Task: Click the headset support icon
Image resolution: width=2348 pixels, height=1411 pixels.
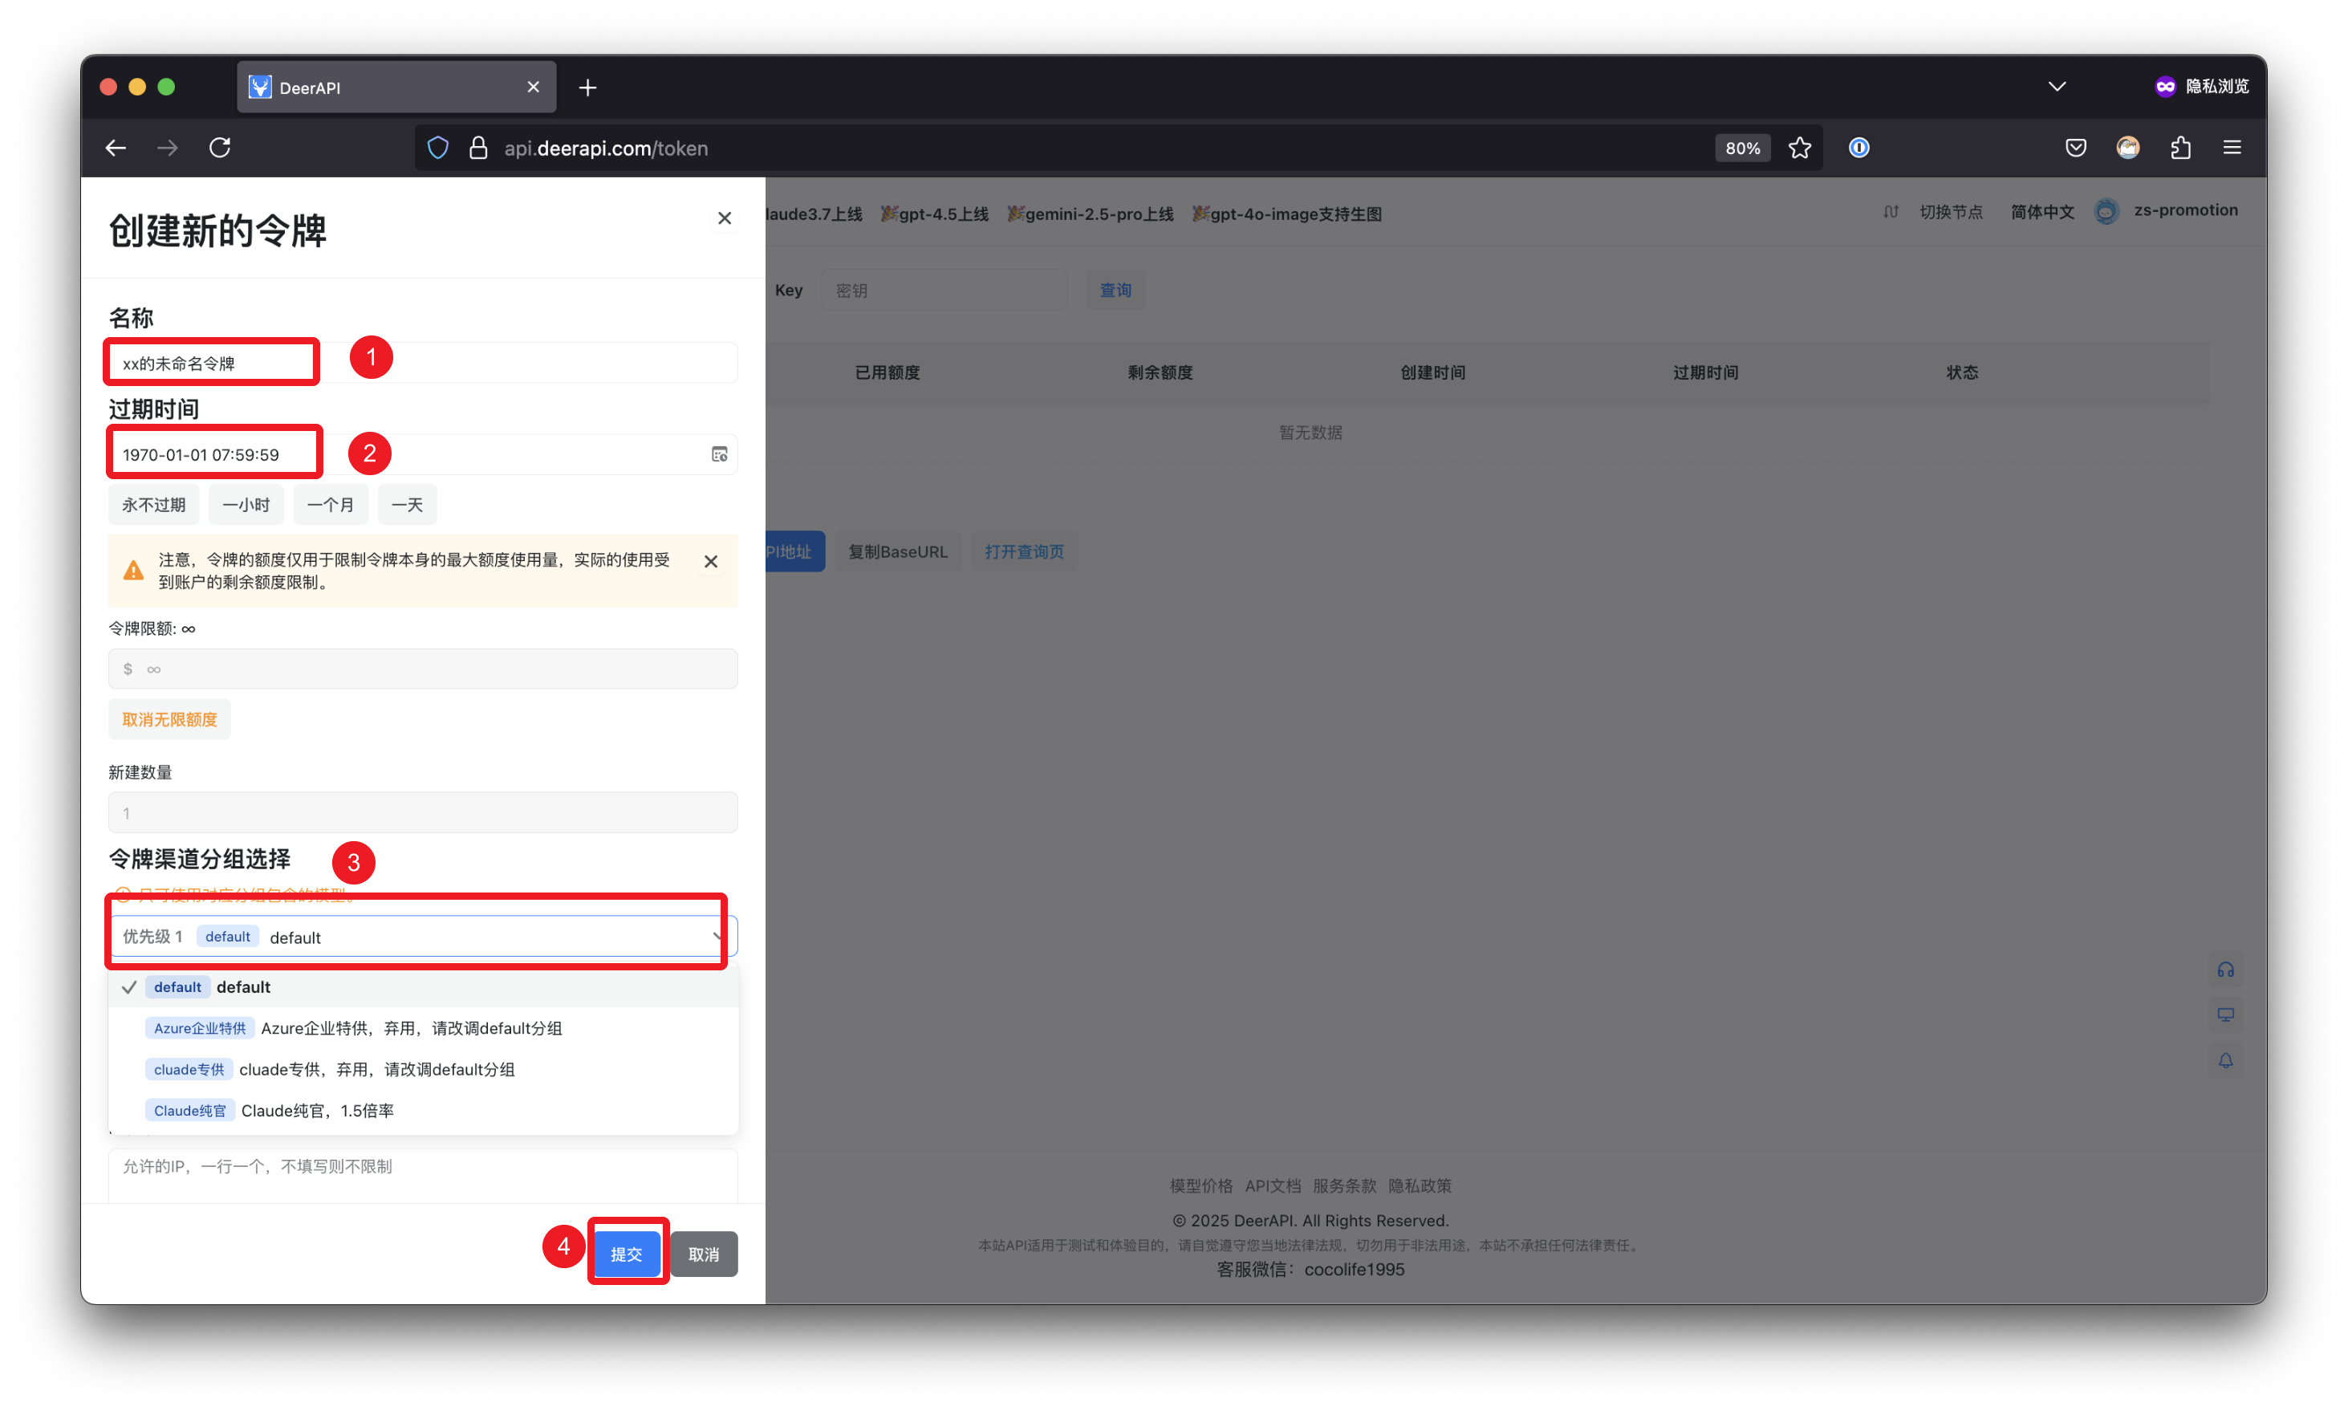Action: [2225, 970]
